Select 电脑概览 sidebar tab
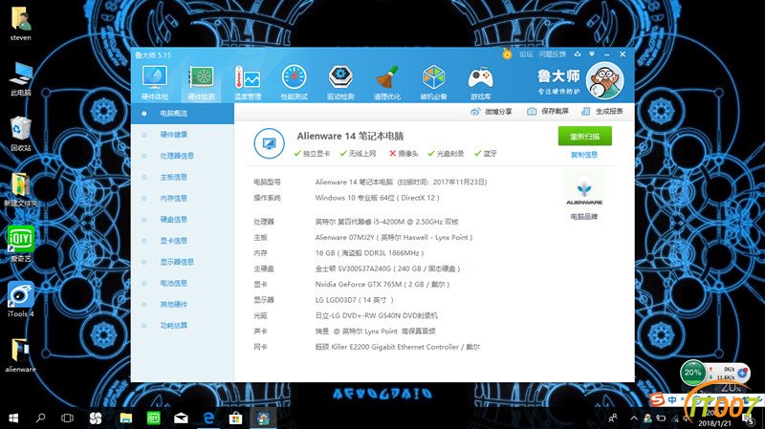 [x=183, y=114]
